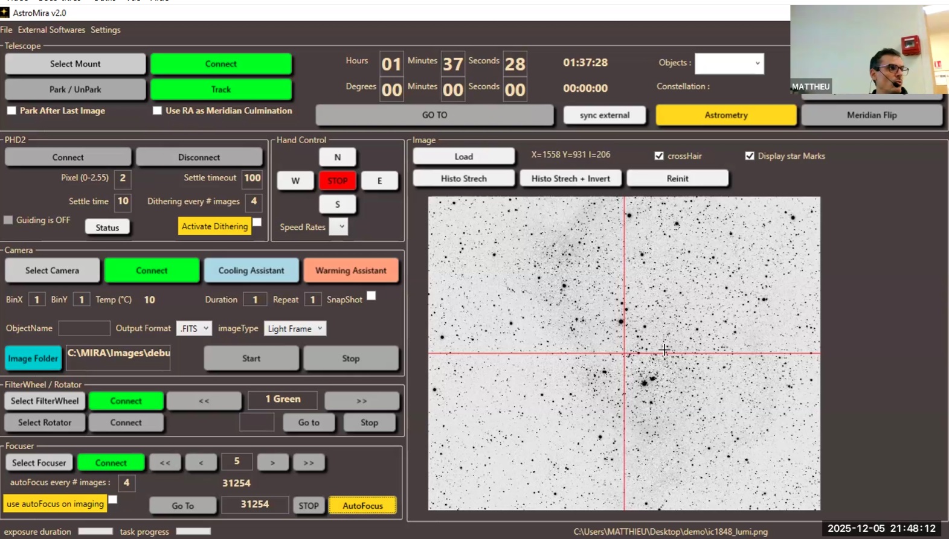Screen dimensions: 949x539
Task: Toggle Display star Marks checkbox
Action: (x=750, y=156)
